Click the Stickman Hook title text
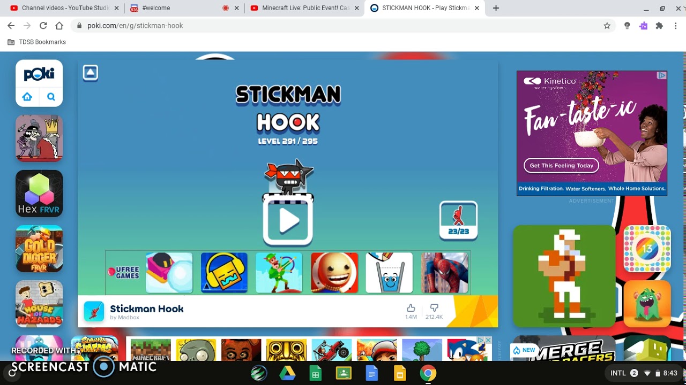Image resolution: width=686 pixels, height=385 pixels. click(x=147, y=309)
